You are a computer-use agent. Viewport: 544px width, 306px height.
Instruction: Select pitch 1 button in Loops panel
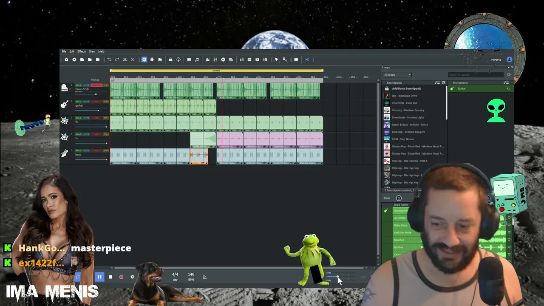(399, 198)
